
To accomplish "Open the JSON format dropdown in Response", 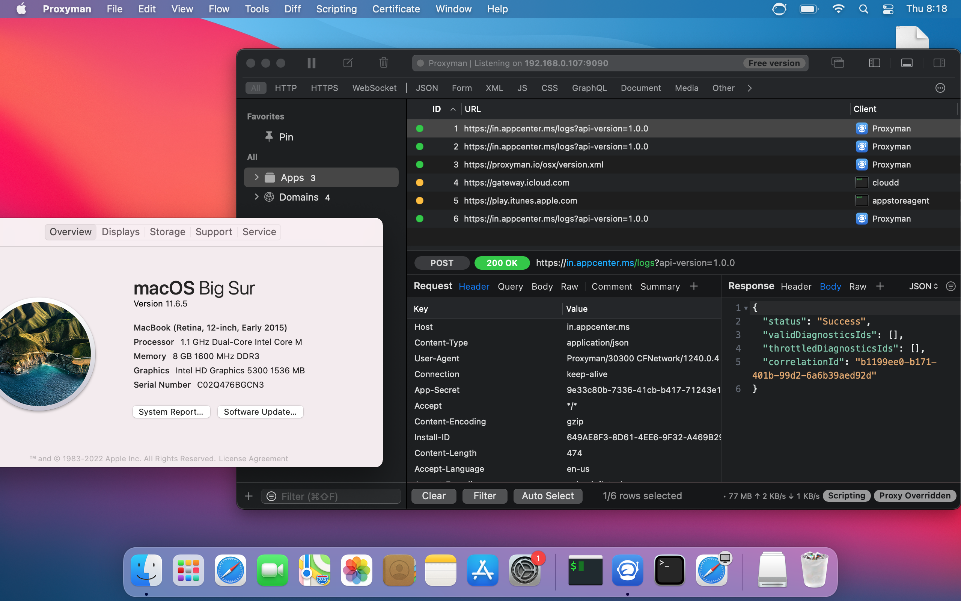I will coord(923,286).
